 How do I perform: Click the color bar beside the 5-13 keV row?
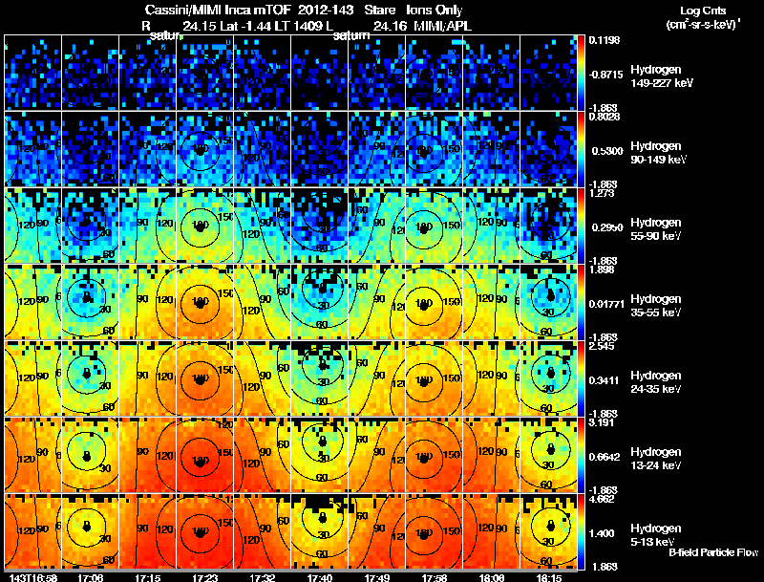581,531
